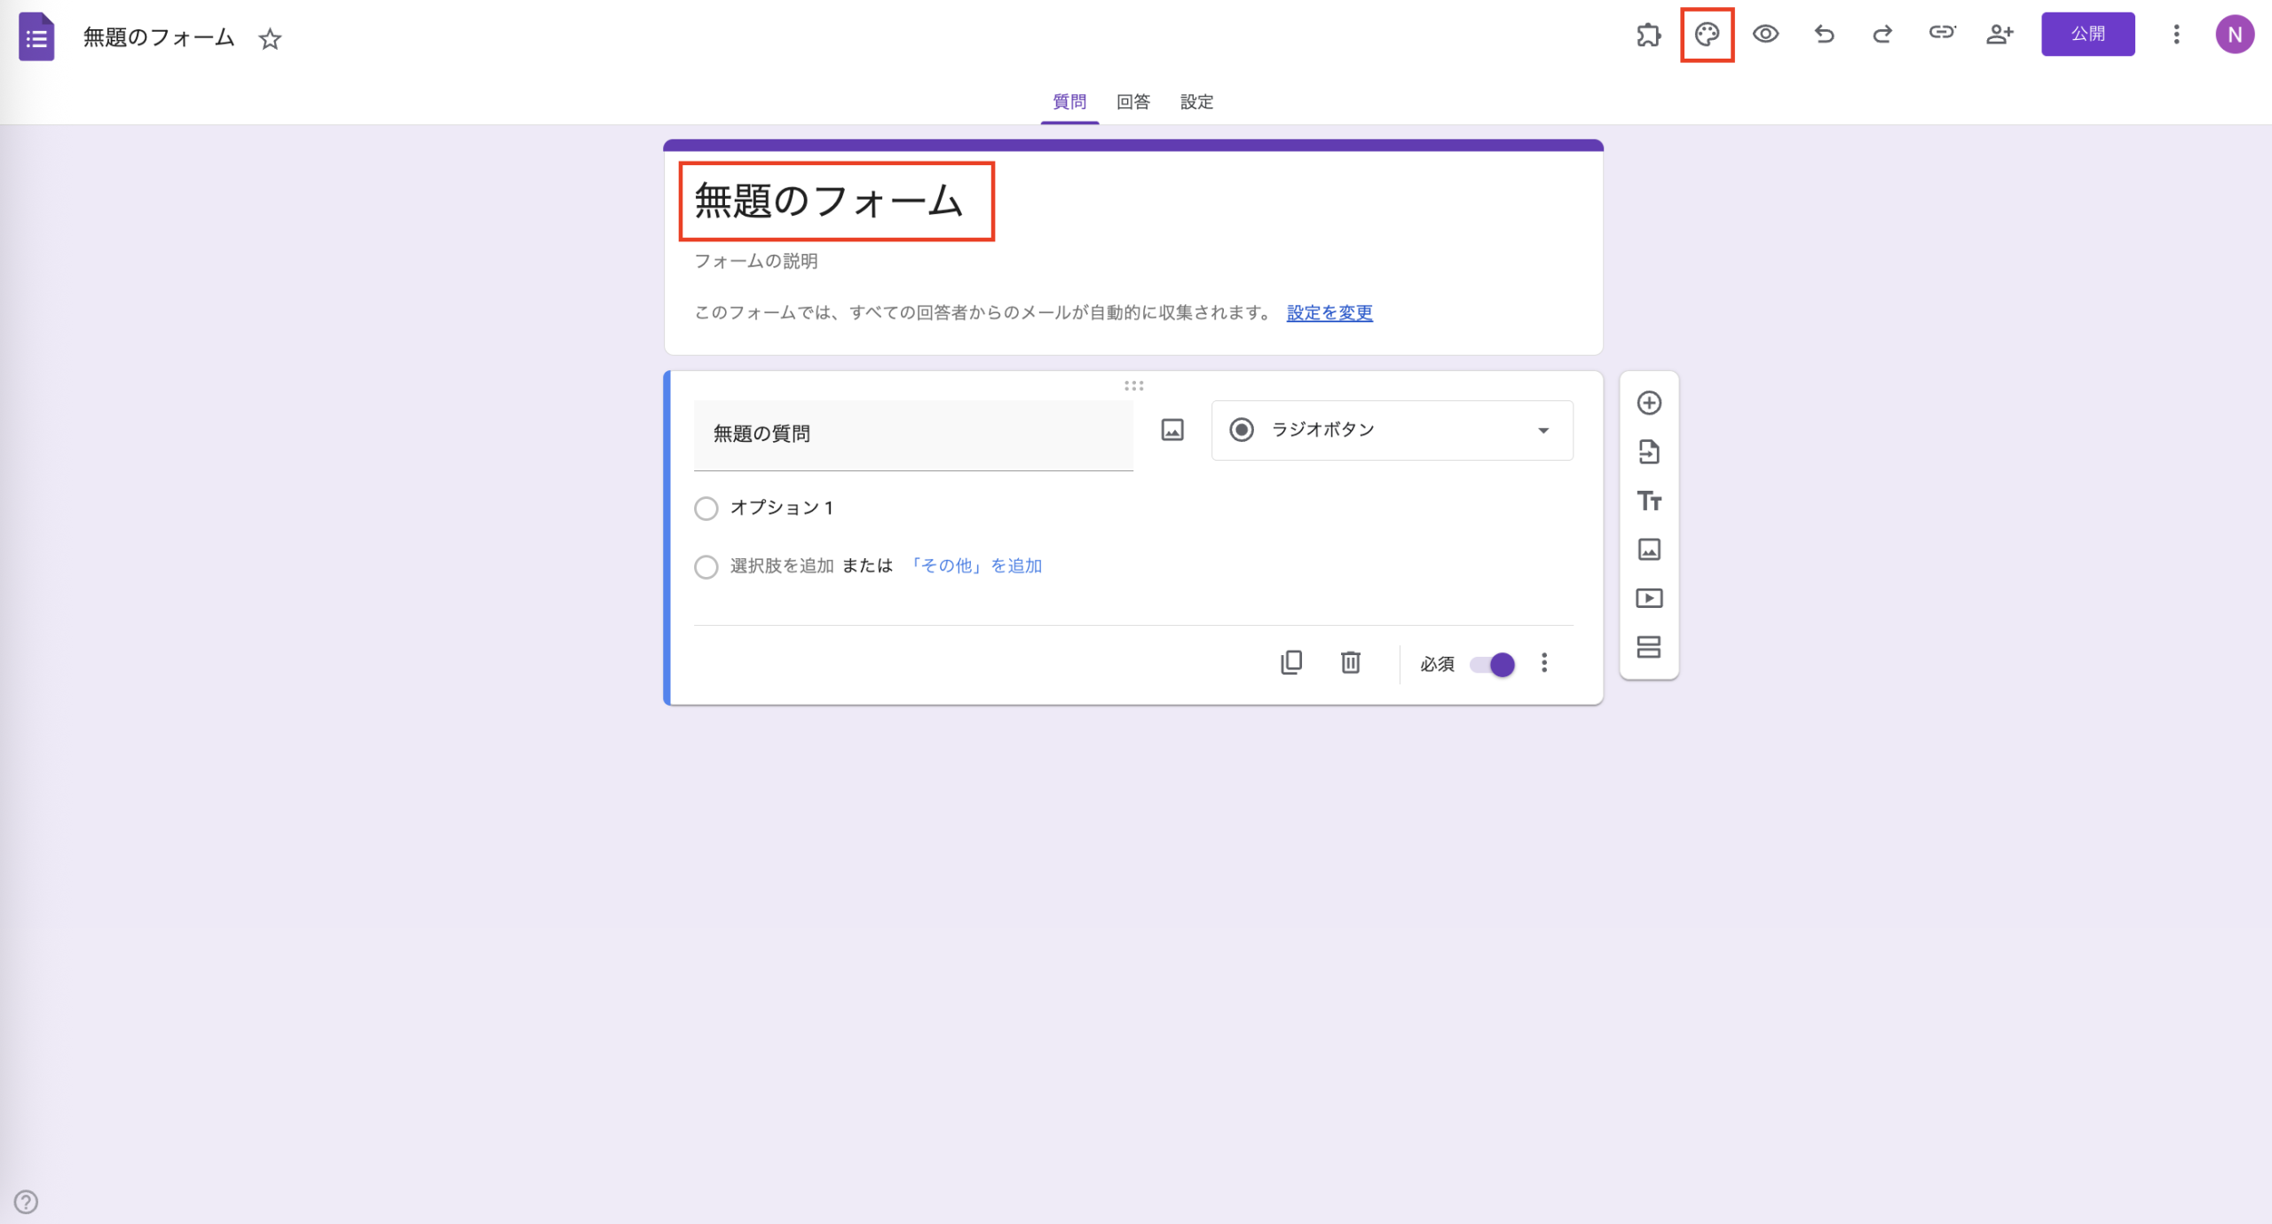Click the 選択肢を追加 radio circle
The image size is (2272, 1224).
(x=706, y=566)
